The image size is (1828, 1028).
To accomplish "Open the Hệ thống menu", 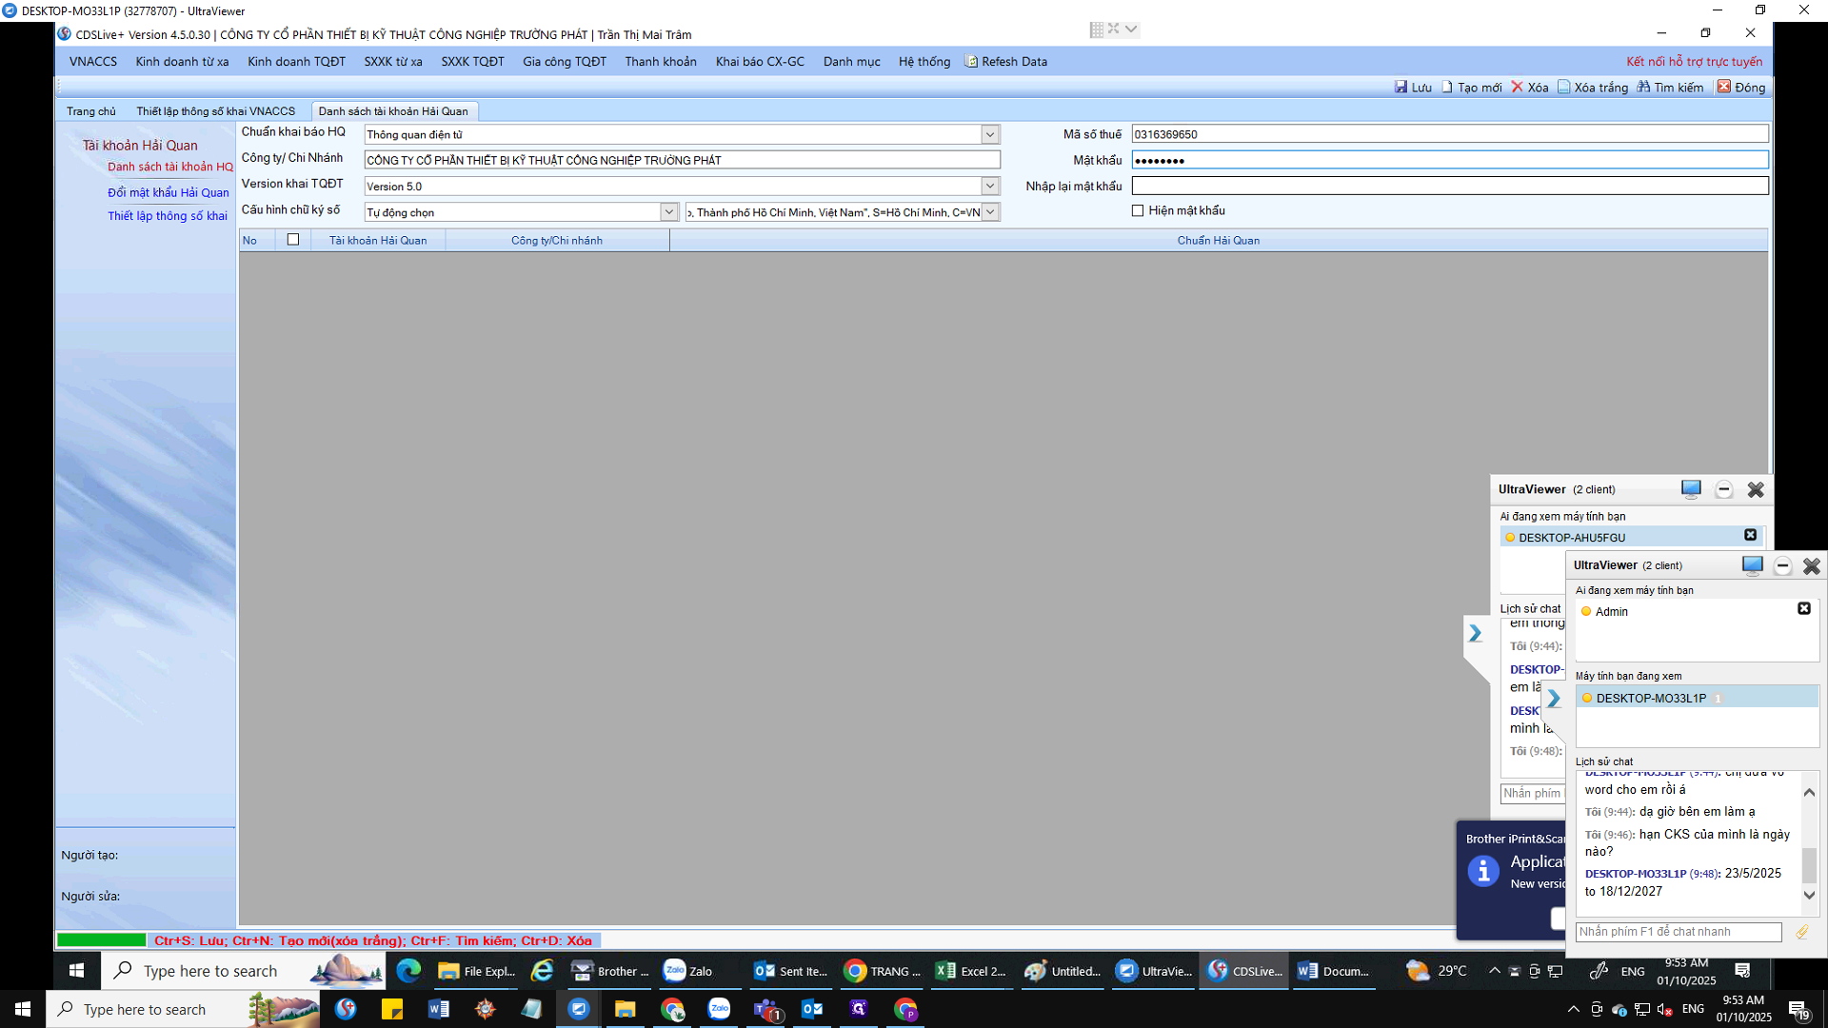I will pyautogui.click(x=924, y=61).
